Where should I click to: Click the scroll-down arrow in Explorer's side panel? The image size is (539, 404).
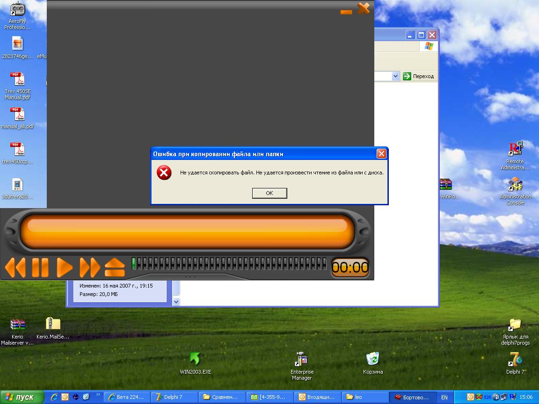coord(176,302)
